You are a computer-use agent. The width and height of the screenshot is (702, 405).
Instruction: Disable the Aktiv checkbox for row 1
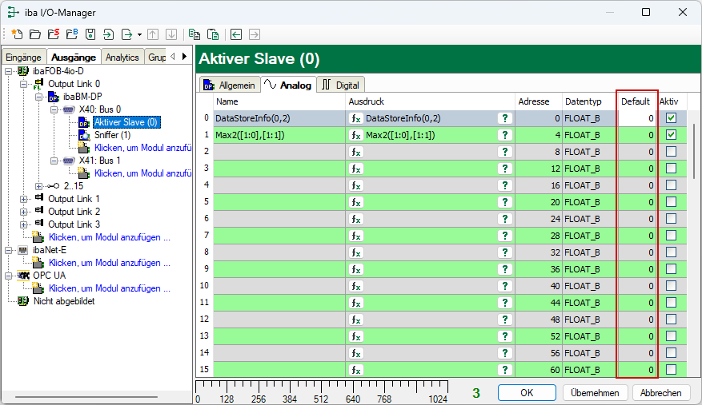pyautogui.click(x=671, y=135)
